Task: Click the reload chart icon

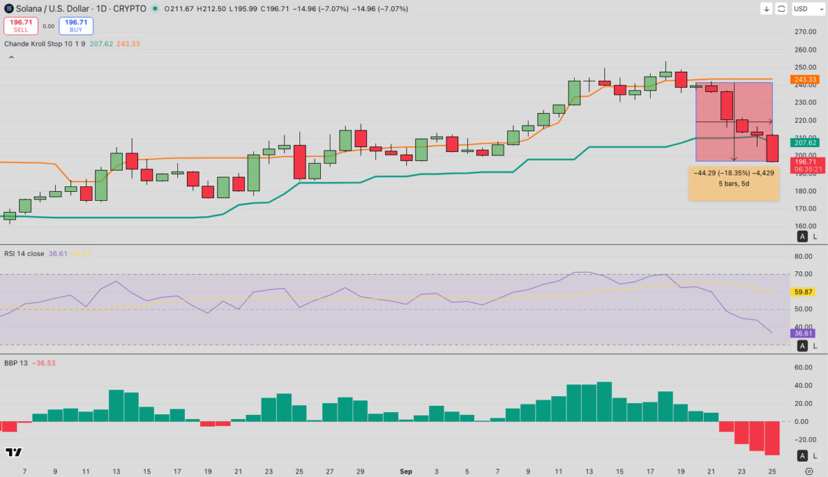Action: 782,9
